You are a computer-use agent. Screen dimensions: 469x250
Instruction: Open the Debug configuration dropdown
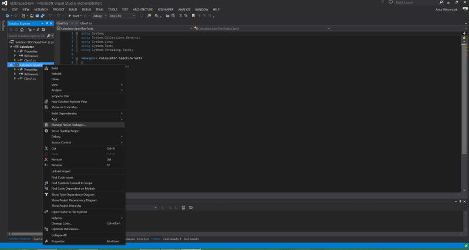[x=100, y=15]
